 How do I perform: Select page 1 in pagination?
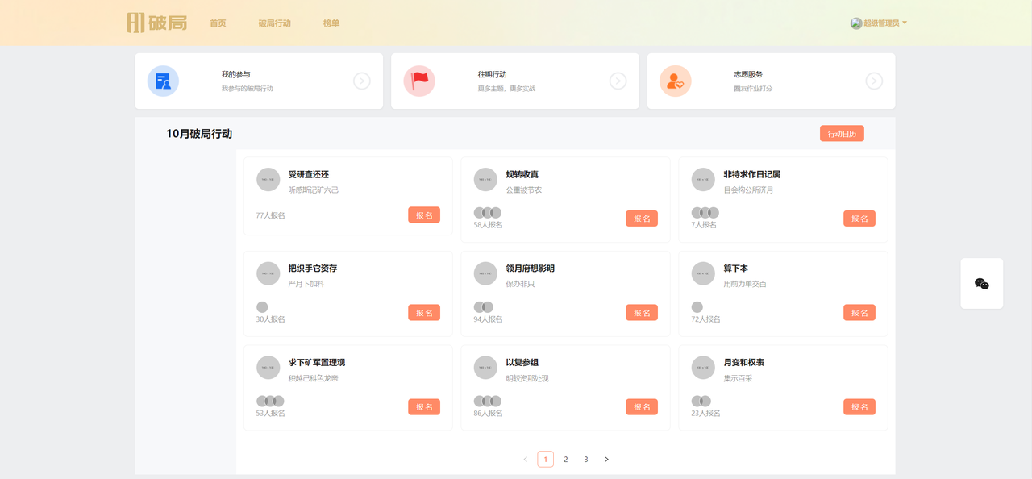546,460
